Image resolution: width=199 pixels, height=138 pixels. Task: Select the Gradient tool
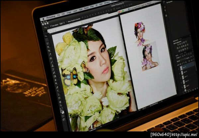[x=55, y=76]
